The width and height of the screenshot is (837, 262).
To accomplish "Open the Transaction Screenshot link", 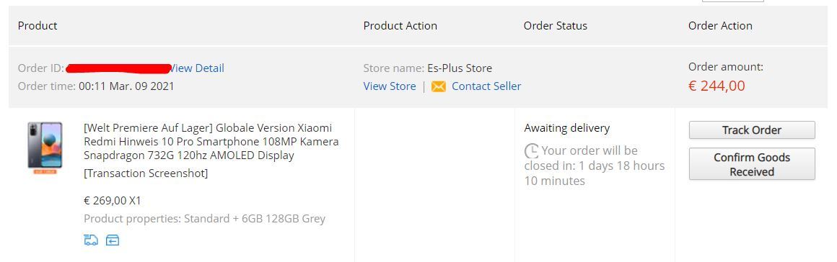I will (x=146, y=173).
